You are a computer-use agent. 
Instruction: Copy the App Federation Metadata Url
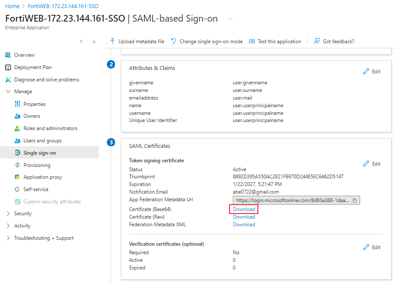click(x=355, y=200)
